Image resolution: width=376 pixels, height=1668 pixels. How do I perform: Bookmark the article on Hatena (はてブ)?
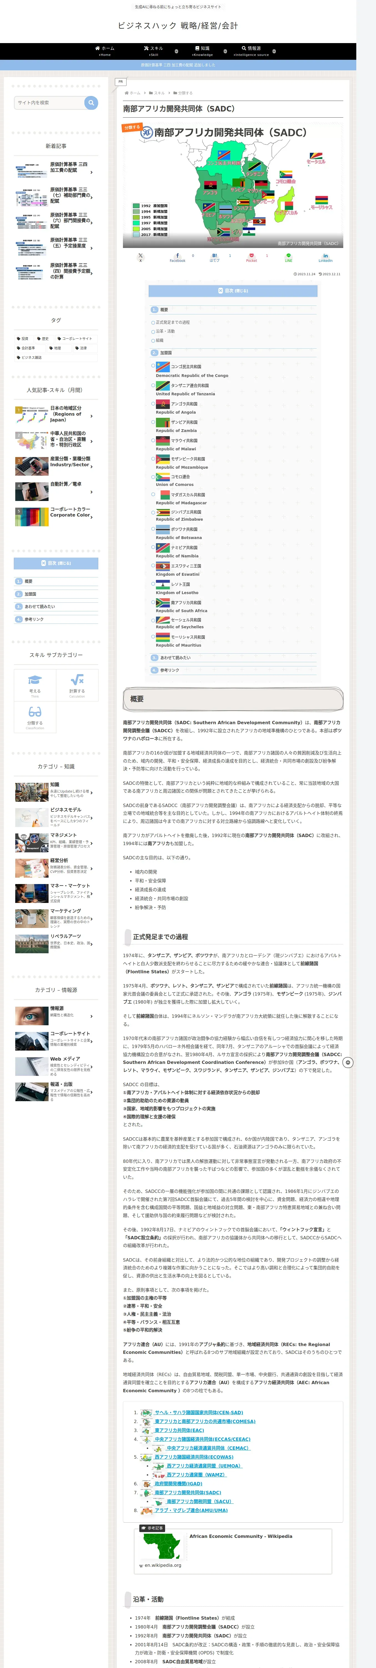(215, 257)
